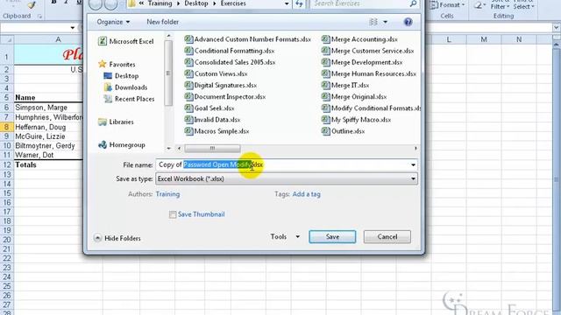This screenshot has width=561, height=315.
Task: Open Recent Places in Favorites
Action: click(x=129, y=99)
